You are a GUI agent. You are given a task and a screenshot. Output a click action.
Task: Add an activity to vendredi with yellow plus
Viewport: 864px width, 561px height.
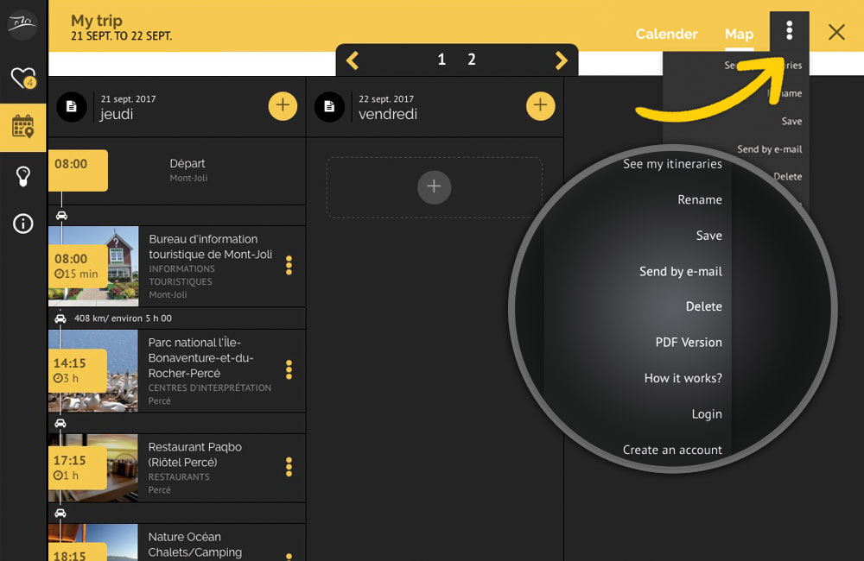pyautogui.click(x=541, y=105)
